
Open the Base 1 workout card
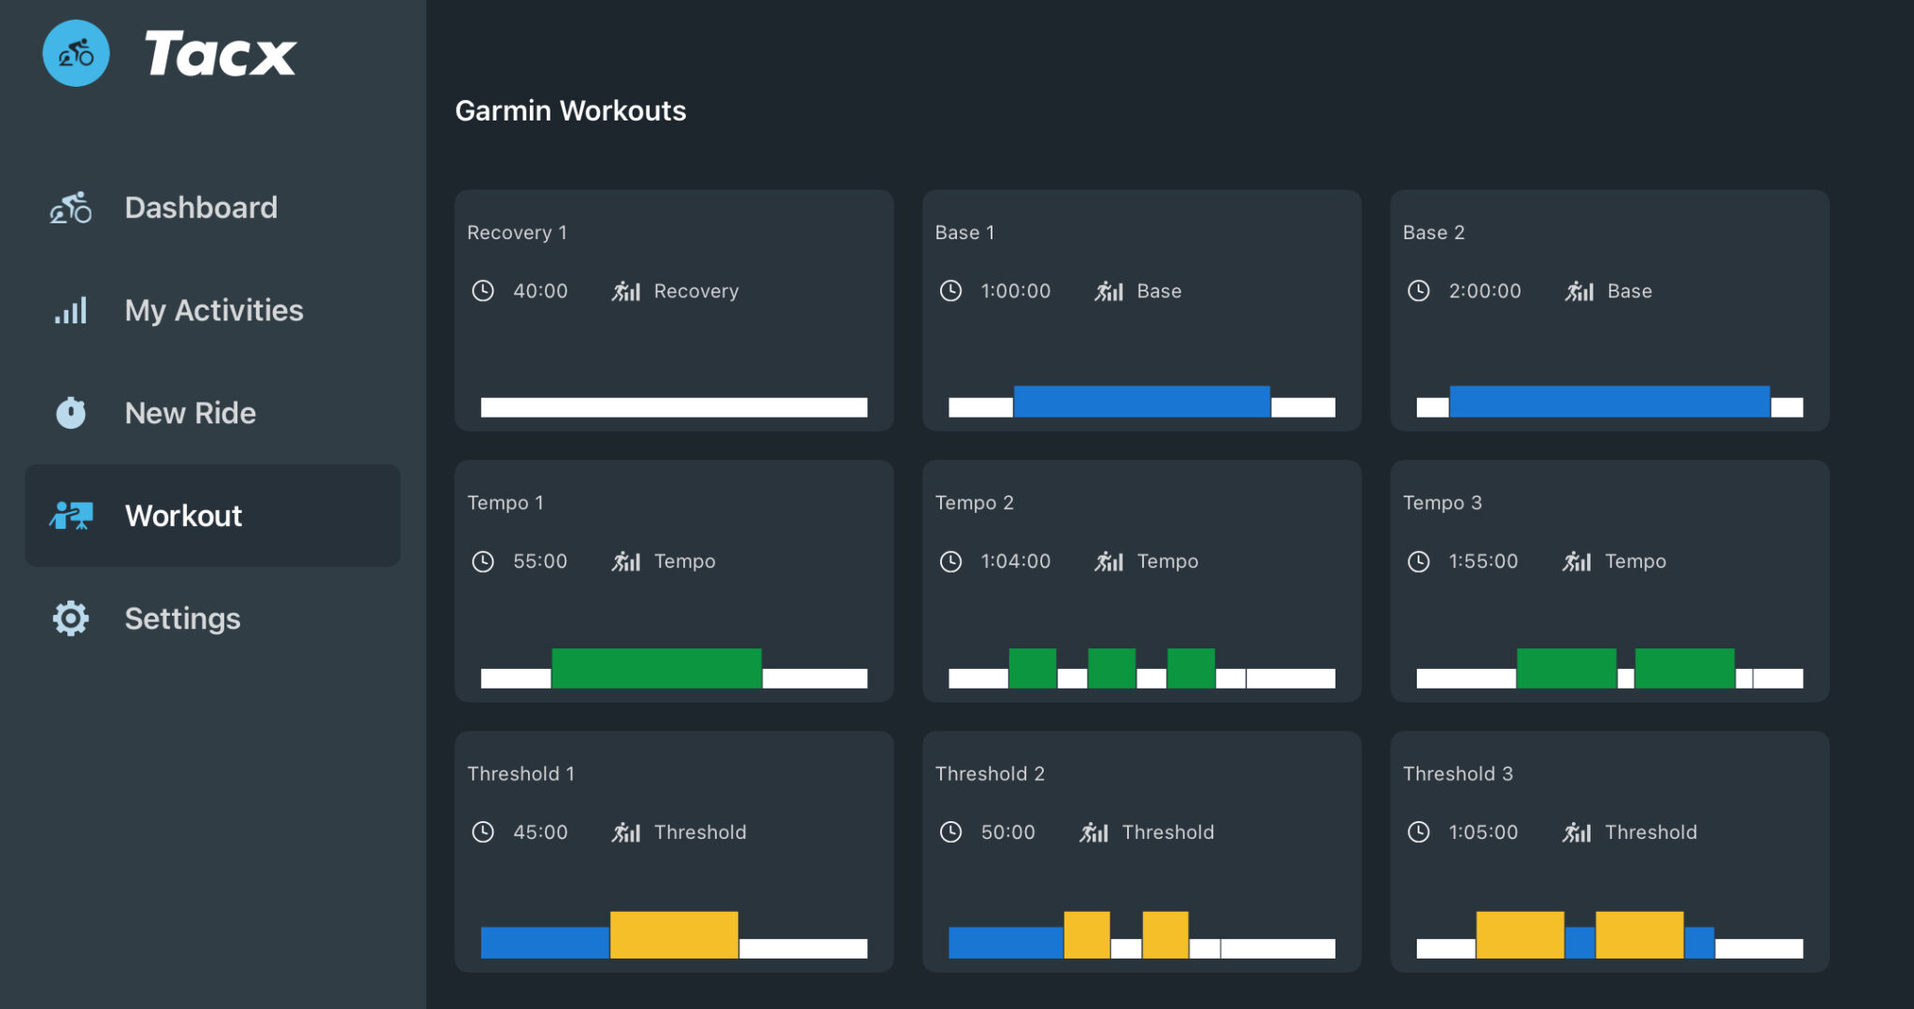coord(1142,311)
